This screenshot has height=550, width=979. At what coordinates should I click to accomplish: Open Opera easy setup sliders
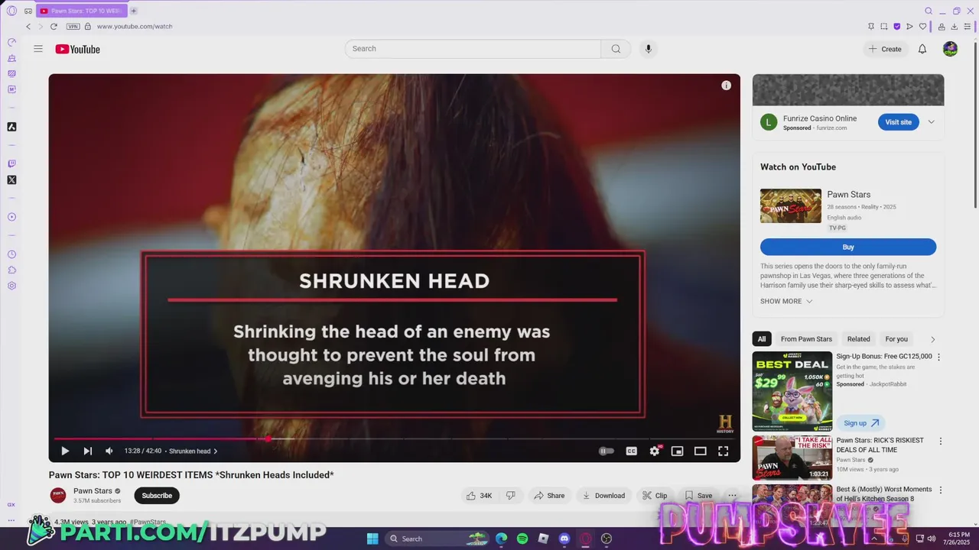click(x=968, y=26)
